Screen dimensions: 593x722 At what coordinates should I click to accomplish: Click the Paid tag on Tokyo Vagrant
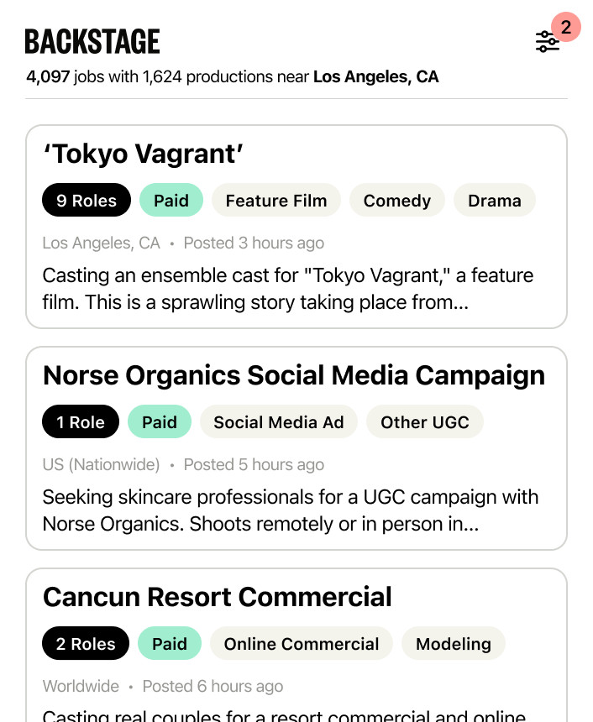(x=171, y=201)
